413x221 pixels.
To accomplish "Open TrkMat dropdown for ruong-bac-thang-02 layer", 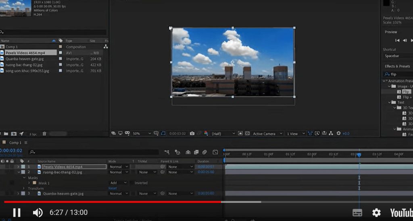I will (x=147, y=172).
